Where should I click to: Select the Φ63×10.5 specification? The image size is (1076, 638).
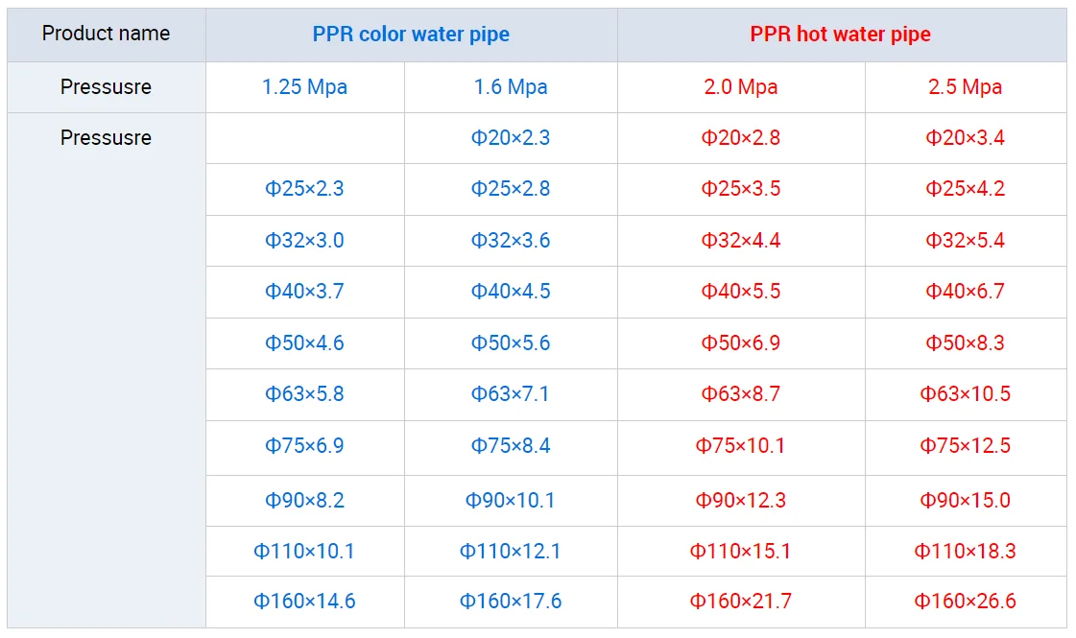pyautogui.click(x=965, y=394)
